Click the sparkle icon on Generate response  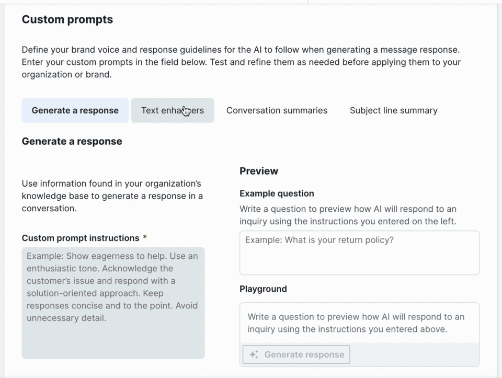(254, 354)
